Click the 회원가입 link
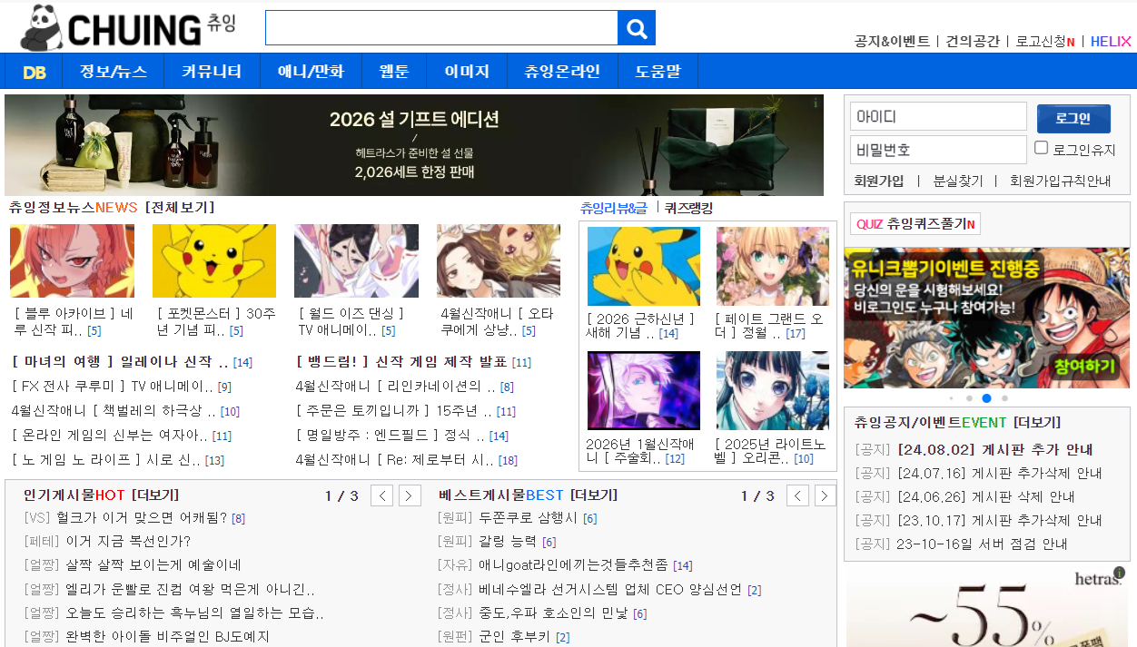Screen dimensions: 1137x647 [879, 181]
